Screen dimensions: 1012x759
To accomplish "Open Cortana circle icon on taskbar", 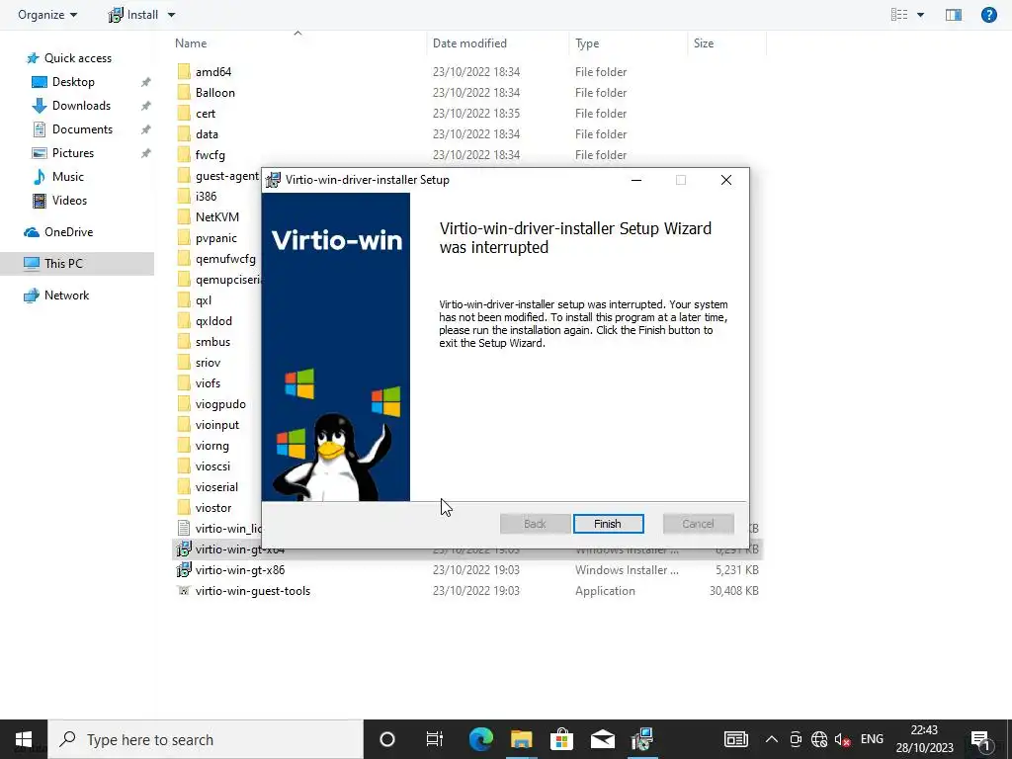I will 387,739.
